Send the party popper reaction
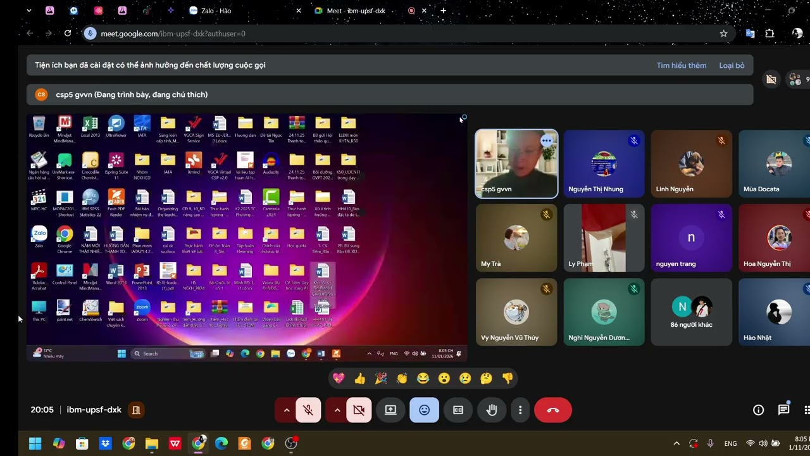The width and height of the screenshot is (810, 456). coord(381,378)
